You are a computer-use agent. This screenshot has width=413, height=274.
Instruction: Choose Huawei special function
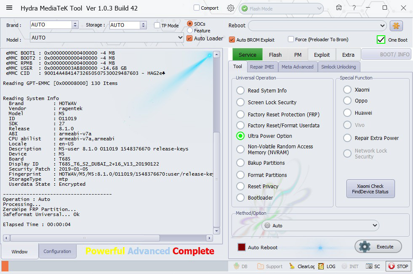tap(347, 113)
